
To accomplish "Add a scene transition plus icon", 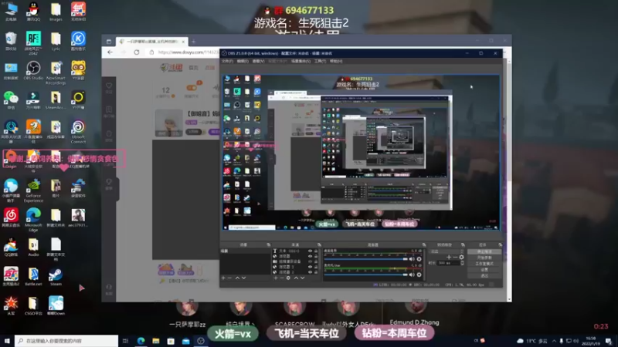I will coord(449,258).
